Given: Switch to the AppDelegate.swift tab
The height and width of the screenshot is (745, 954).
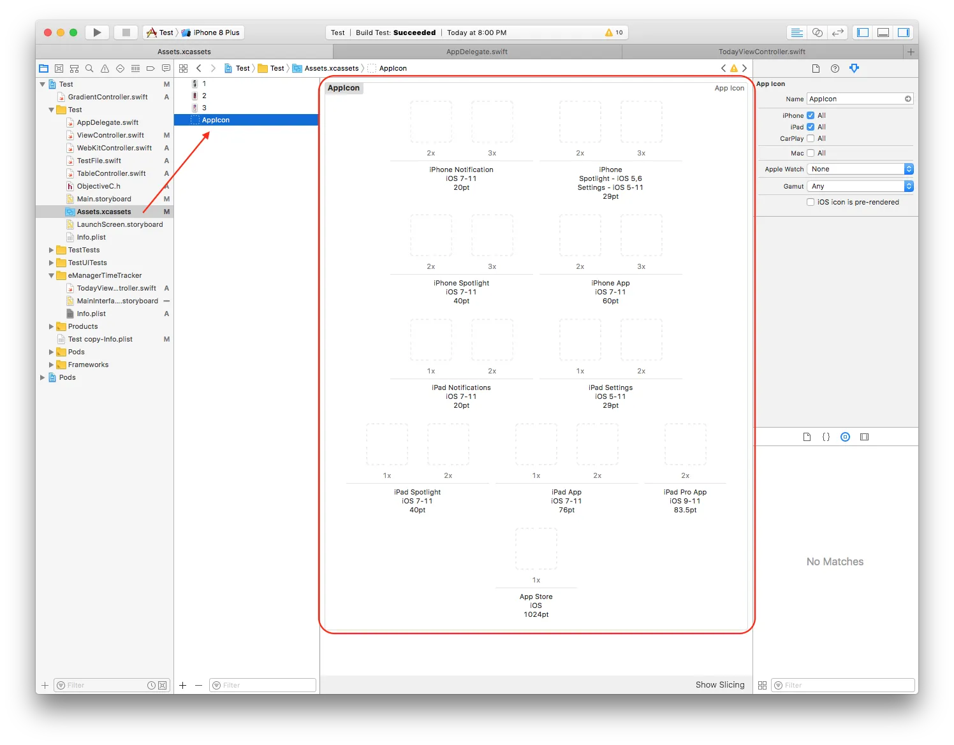Looking at the screenshot, I should pos(477,52).
